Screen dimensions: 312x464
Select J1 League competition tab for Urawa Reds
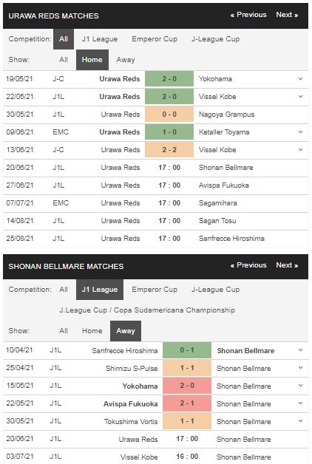(100, 39)
